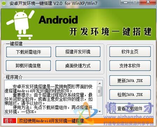Open 软件主页 homepage button
The image size is (157, 127).
click(130, 52)
